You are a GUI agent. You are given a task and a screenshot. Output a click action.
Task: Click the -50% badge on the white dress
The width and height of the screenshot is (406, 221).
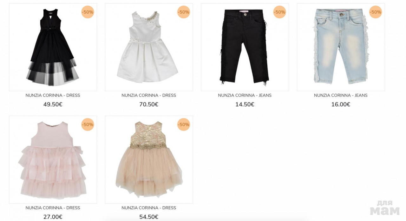click(184, 12)
